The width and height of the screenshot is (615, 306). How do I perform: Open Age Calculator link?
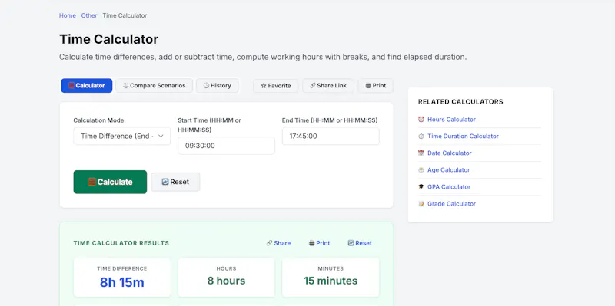(x=449, y=169)
